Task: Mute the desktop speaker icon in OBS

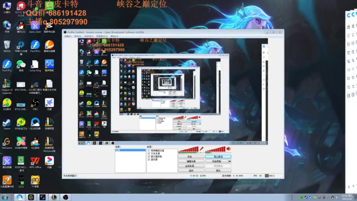Action: pyautogui.click(x=228, y=149)
